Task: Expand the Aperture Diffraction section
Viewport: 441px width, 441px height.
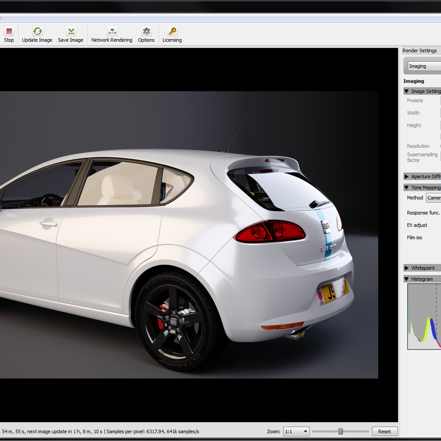Action: tap(407, 176)
